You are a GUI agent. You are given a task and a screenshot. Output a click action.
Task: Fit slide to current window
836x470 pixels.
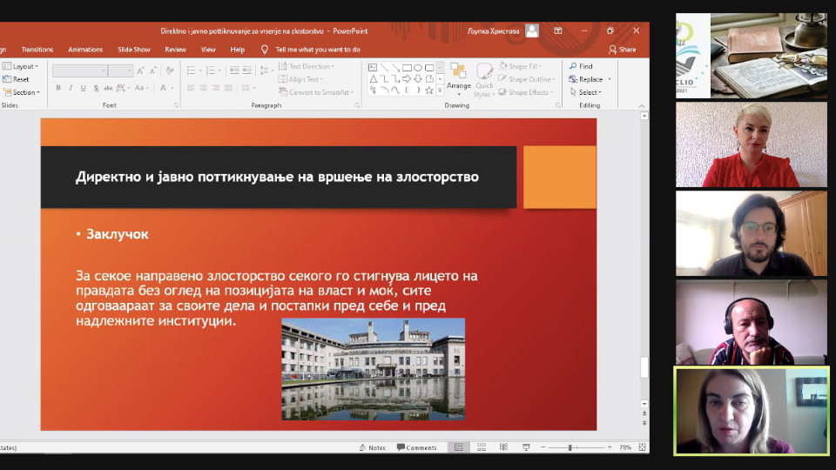(642, 447)
